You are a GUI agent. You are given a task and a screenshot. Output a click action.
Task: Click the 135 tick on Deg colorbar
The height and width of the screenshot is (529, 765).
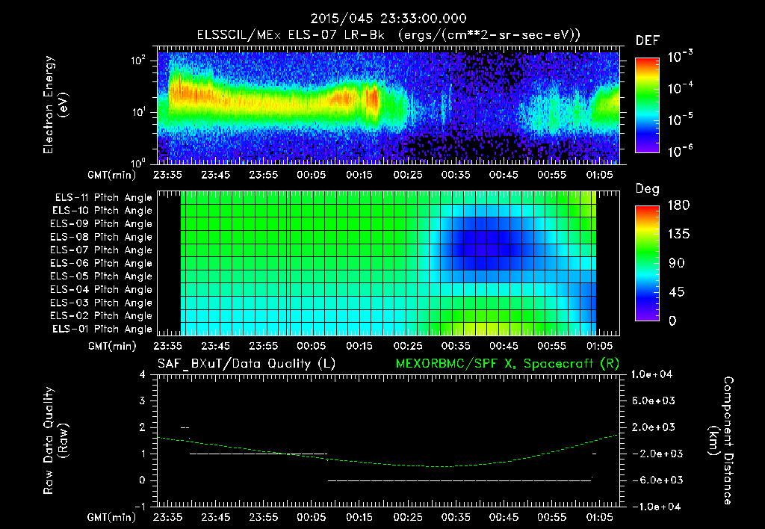pyautogui.click(x=678, y=234)
